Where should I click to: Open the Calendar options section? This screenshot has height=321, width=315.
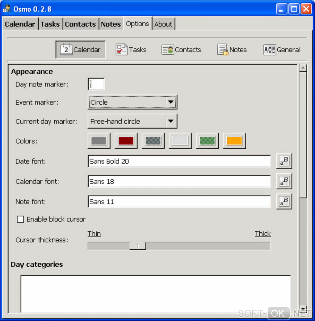pos(80,49)
